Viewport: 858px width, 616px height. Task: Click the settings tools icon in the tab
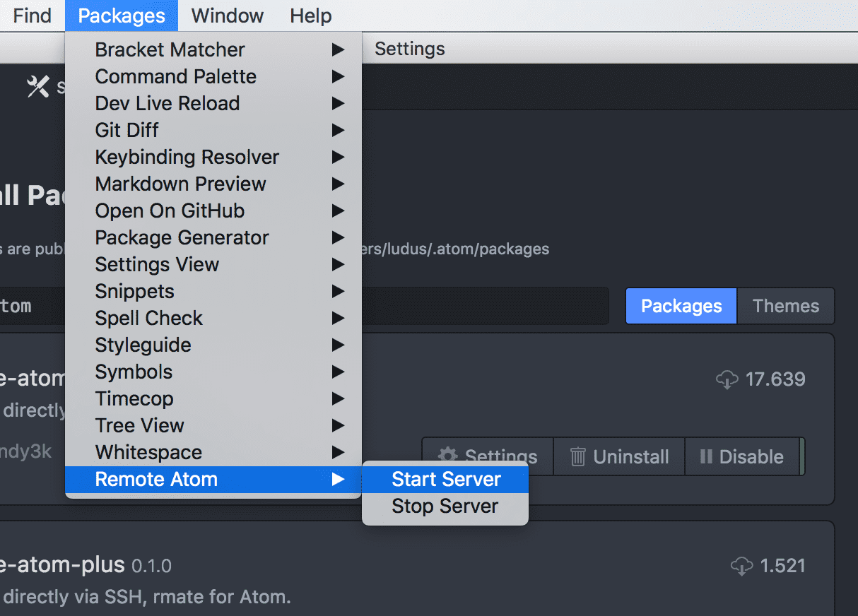click(37, 86)
